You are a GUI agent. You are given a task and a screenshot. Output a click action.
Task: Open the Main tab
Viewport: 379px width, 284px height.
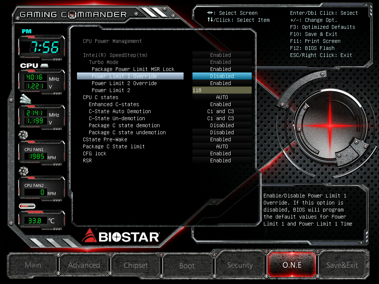(33, 265)
